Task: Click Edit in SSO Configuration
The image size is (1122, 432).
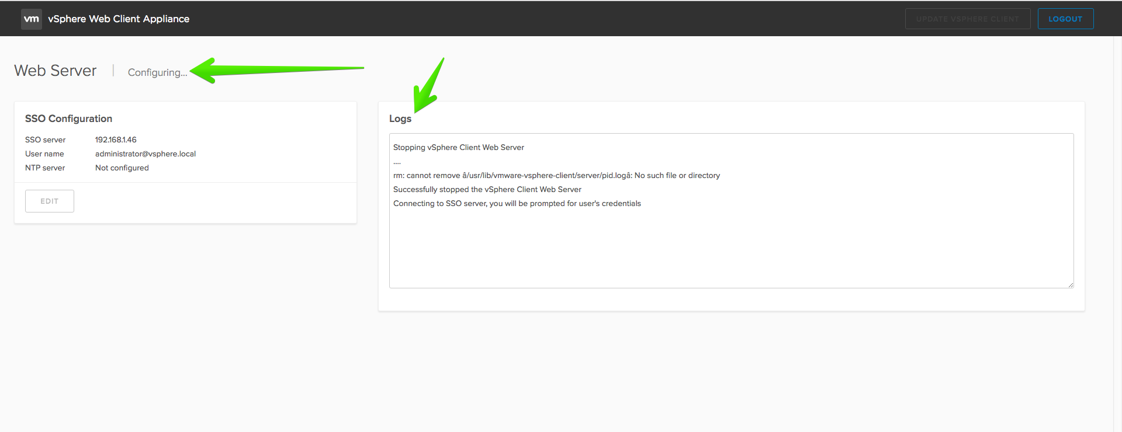Action: click(x=50, y=201)
